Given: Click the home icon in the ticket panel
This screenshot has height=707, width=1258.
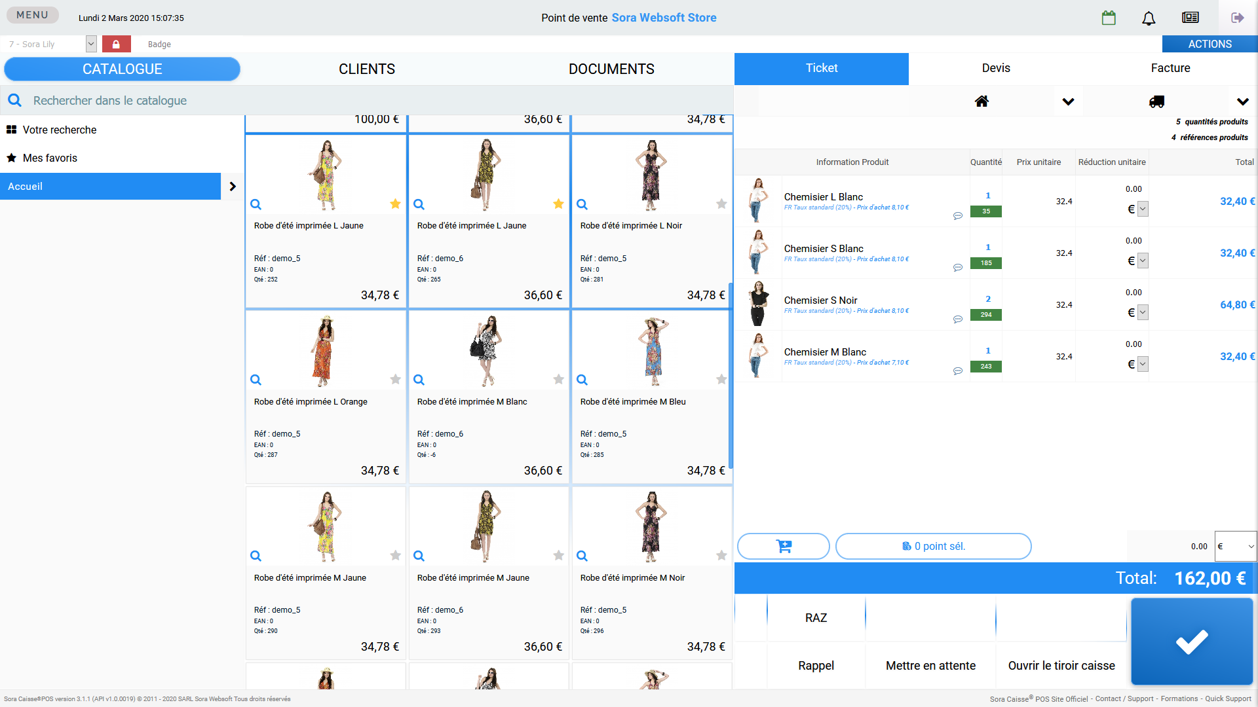Looking at the screenshot, I should click(x=982, y=101).
